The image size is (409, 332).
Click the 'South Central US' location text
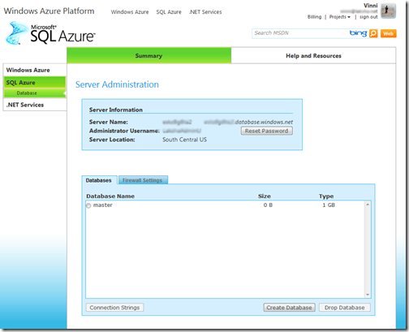pos(184,140)
